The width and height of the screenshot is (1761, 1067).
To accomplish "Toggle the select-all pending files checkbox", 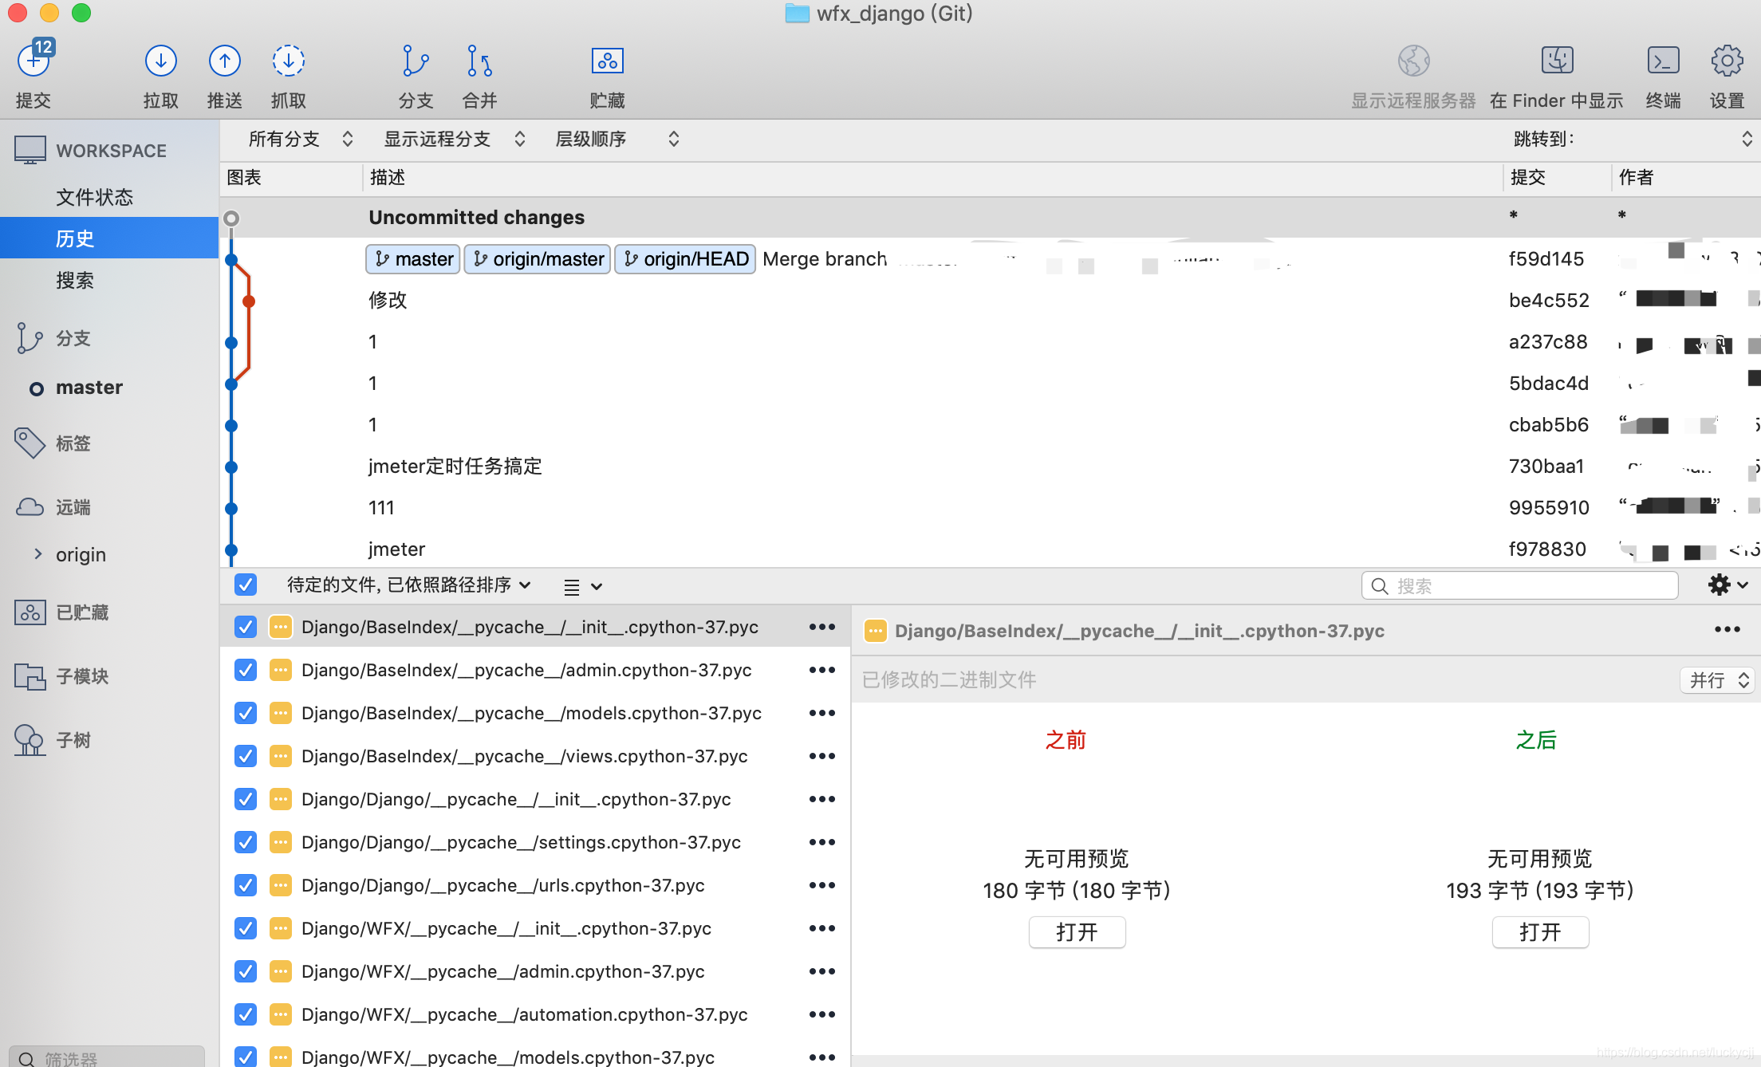I will (246, 585).
